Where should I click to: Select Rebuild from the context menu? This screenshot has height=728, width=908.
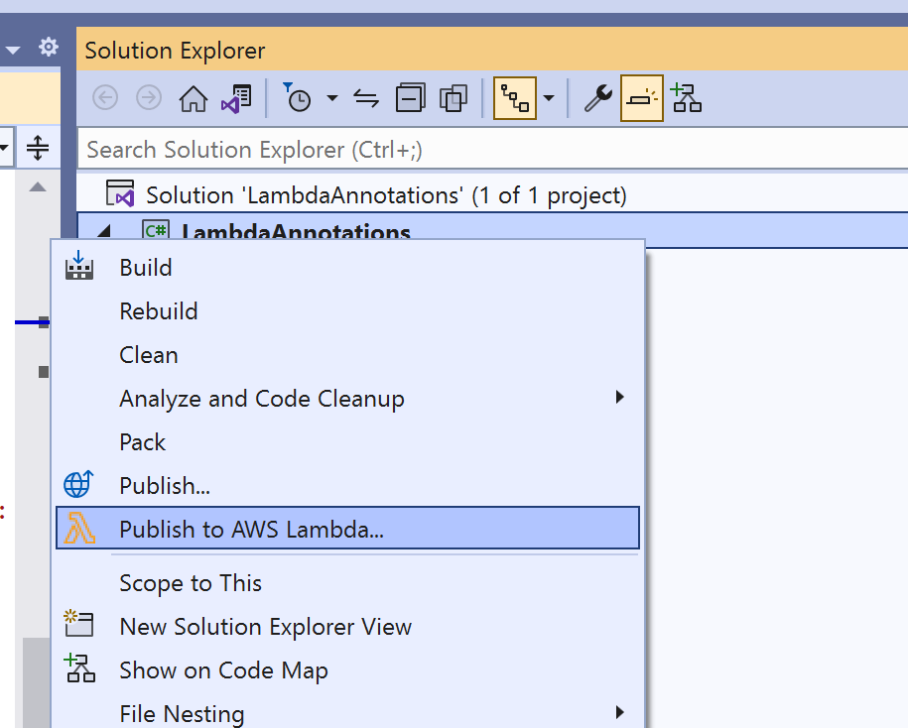point(159,310)
